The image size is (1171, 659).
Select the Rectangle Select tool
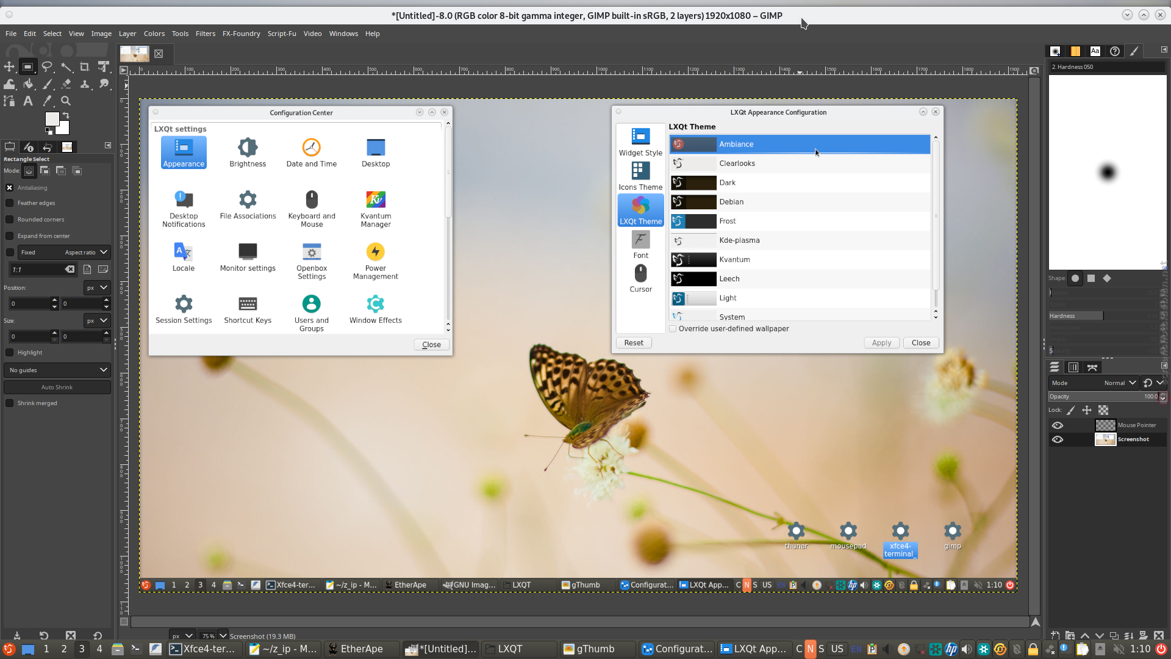[x=28, y=67]
